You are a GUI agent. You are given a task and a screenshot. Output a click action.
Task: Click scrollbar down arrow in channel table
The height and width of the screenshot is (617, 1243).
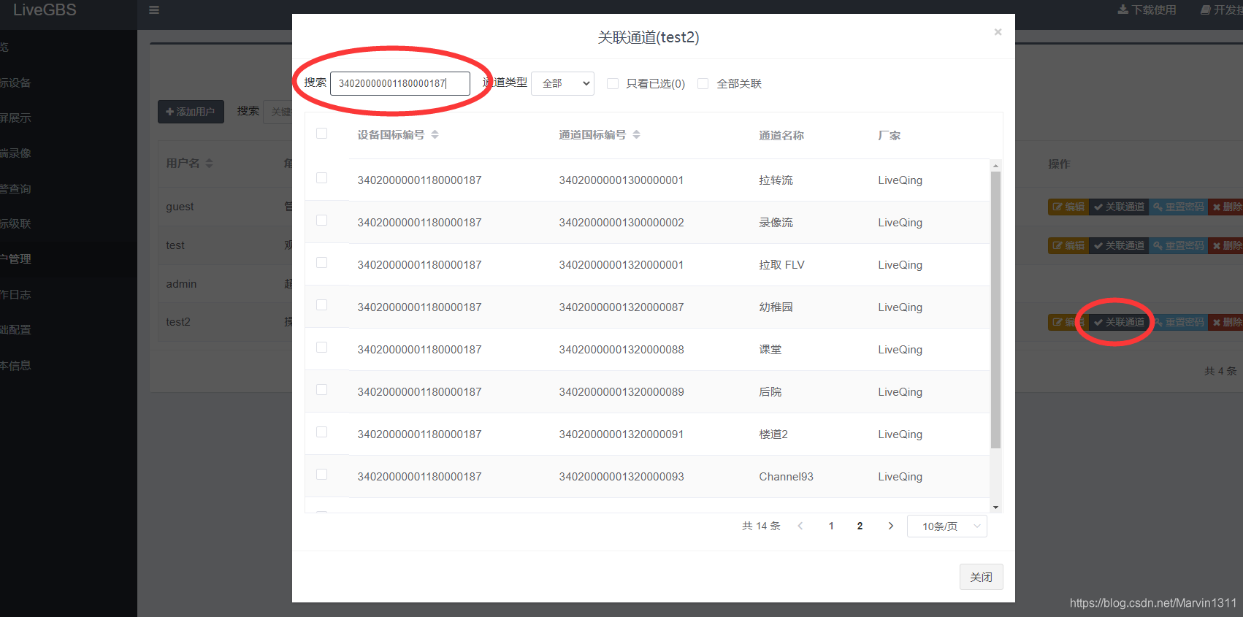pos(995,507)
